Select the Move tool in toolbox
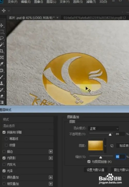 pyautogui.click(x=2, y=25)
